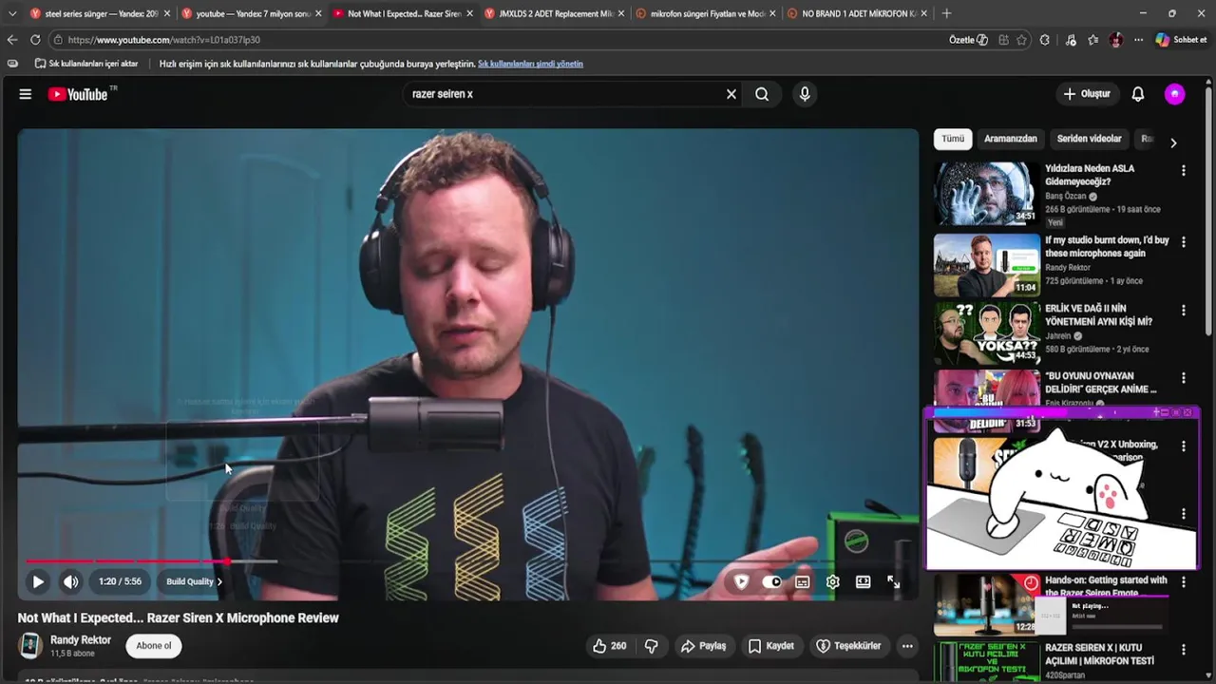The image size is (1216, 684).
Task: Open Copilot Sohbet et
Action: coord(1181,40)
